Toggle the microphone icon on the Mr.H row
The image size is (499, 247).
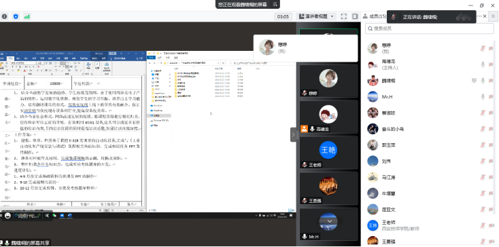coord(483,96)
